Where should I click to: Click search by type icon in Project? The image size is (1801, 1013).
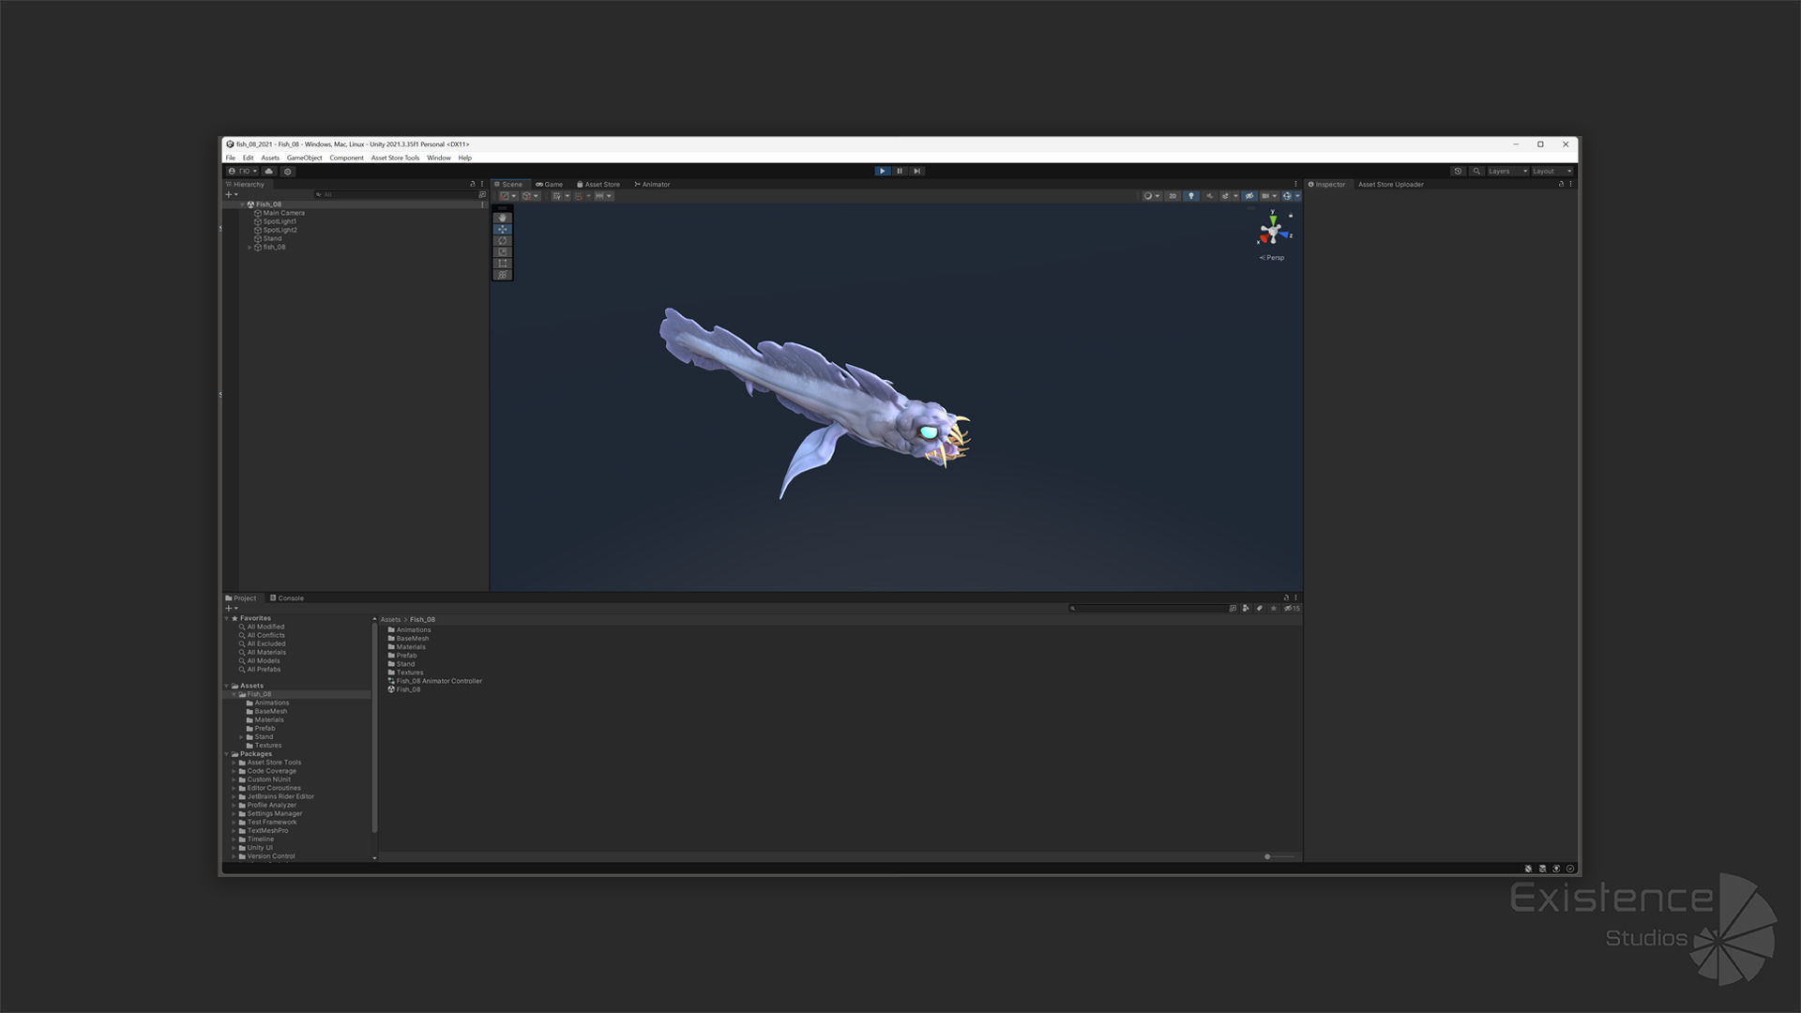(1246, 609)
